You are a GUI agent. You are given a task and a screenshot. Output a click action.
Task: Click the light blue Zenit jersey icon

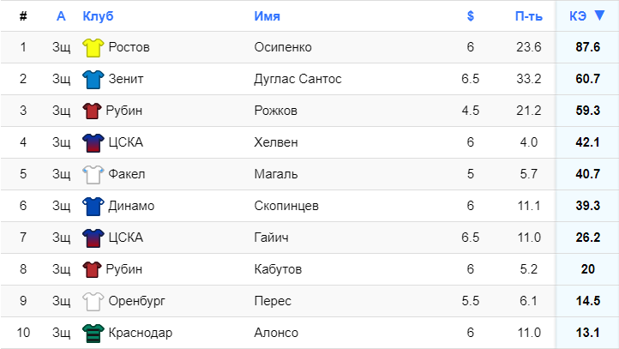(93, 80)
